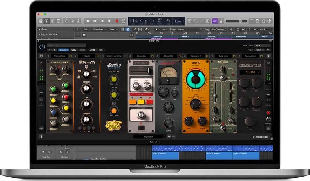Click the Undo button in plugin header
Viewport: 310px width, 181px height.
click(x=93, y=50)
